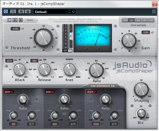
Task: Toggle the LOW band button
Action: 9,92
